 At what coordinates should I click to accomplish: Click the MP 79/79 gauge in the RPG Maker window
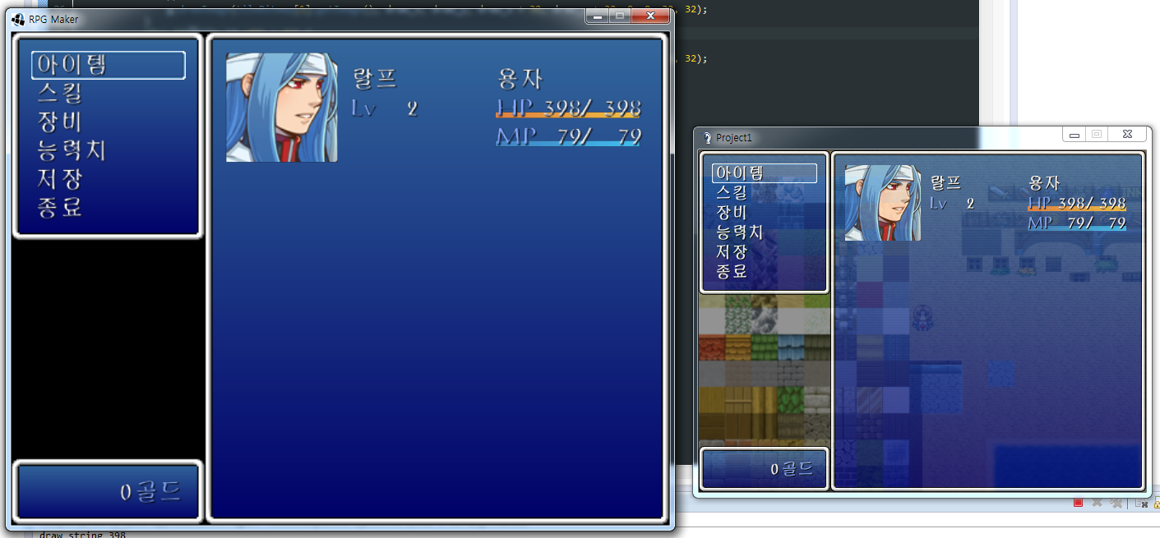[568, 136]
